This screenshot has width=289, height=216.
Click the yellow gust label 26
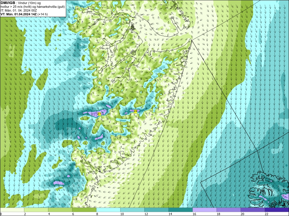click(136, 111)
